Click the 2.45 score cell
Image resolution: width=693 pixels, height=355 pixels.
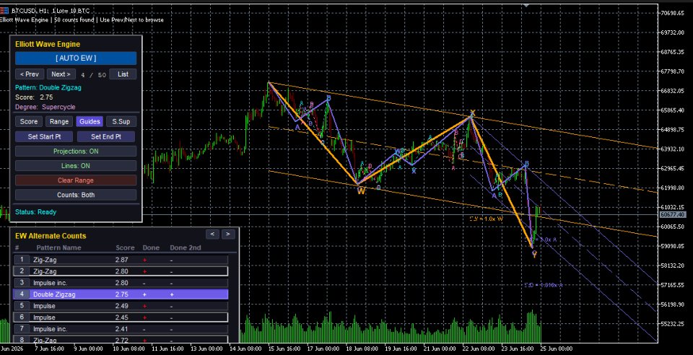121,317
